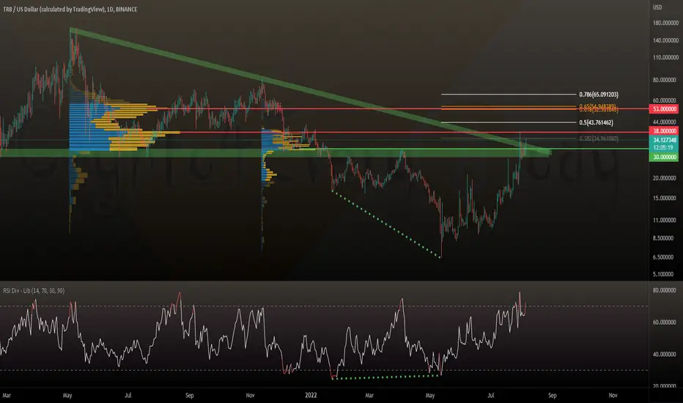Screen dimensions: 683x403
Task: Click the red 53.000000 price label
Action: point(664,109)
